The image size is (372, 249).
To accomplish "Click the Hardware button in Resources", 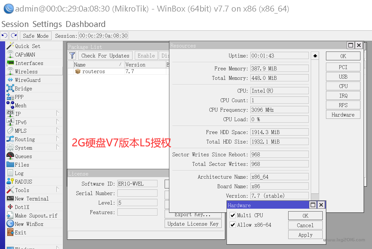I will tap(343, 114).
